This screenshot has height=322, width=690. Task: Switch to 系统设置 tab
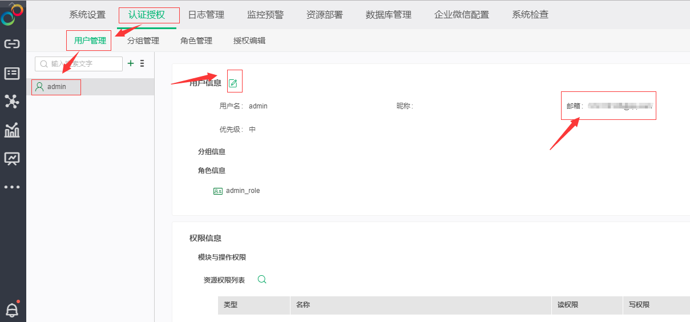coord(87,15)
